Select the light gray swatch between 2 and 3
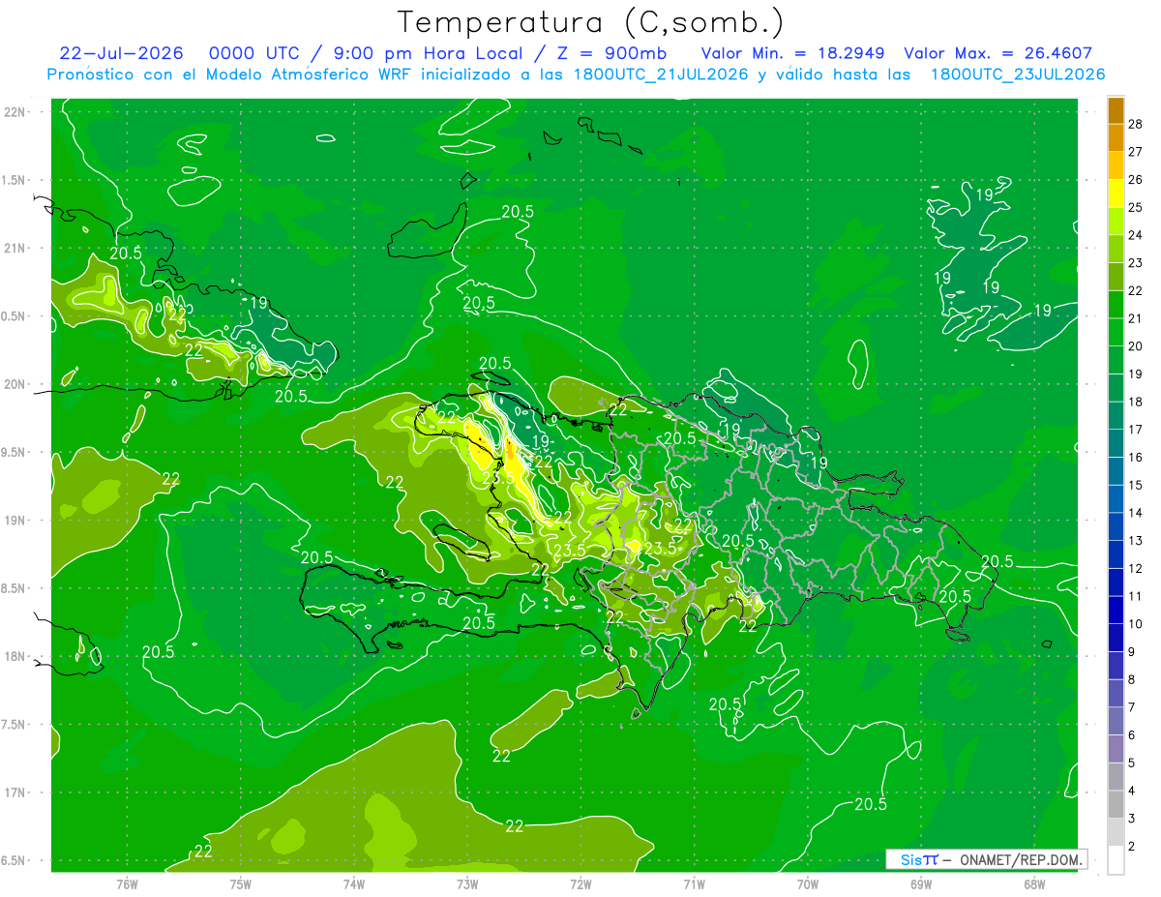This screenshot has width=1161, height=897. point(1116,832)
